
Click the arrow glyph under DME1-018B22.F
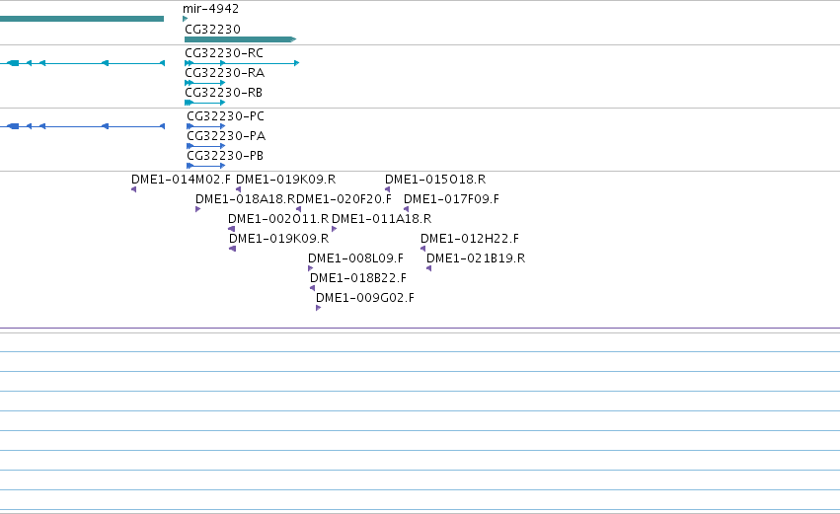click(312, 289)
